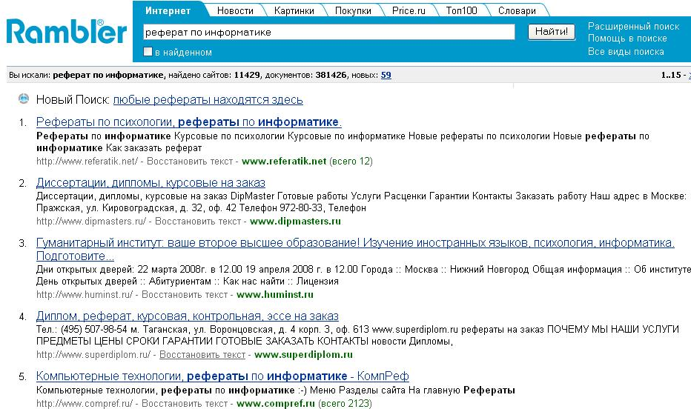Click the documents count 381426
The image size is (691, 409).
331,75
